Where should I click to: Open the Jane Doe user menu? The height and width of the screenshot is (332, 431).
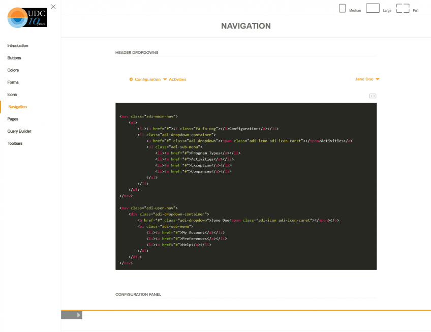click(364, 79)
